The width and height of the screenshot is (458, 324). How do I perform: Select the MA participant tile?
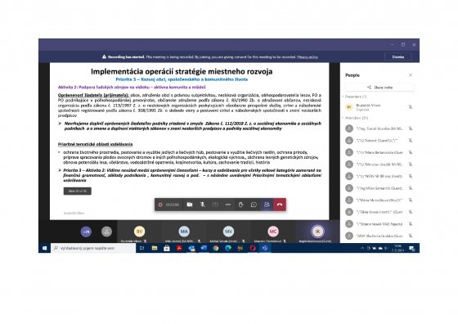coord(184,232)
